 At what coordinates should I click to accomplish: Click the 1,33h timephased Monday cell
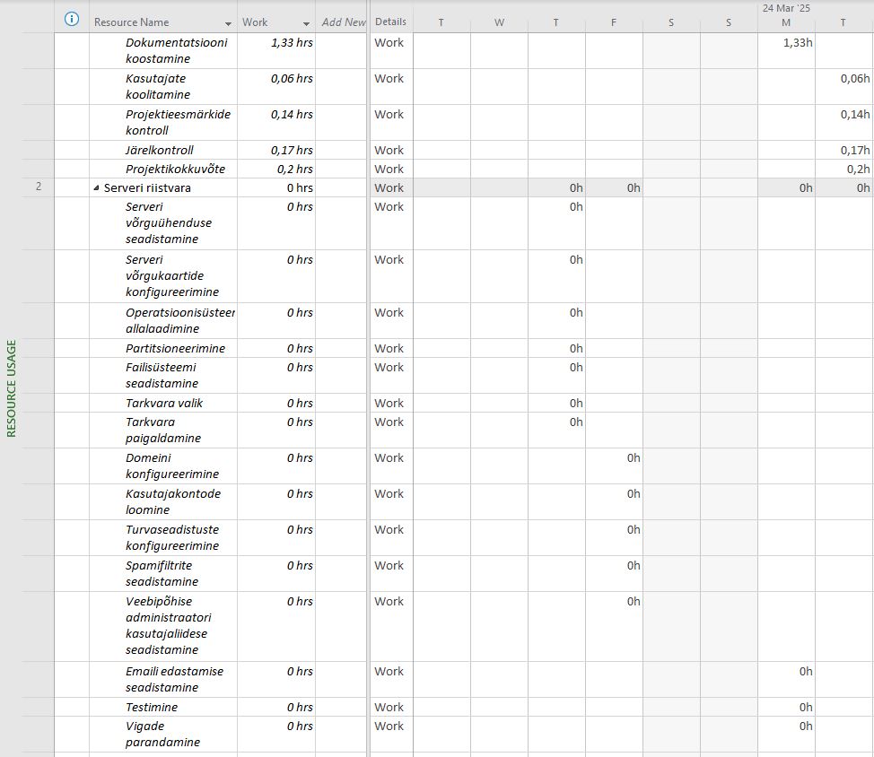click(786, 43)
